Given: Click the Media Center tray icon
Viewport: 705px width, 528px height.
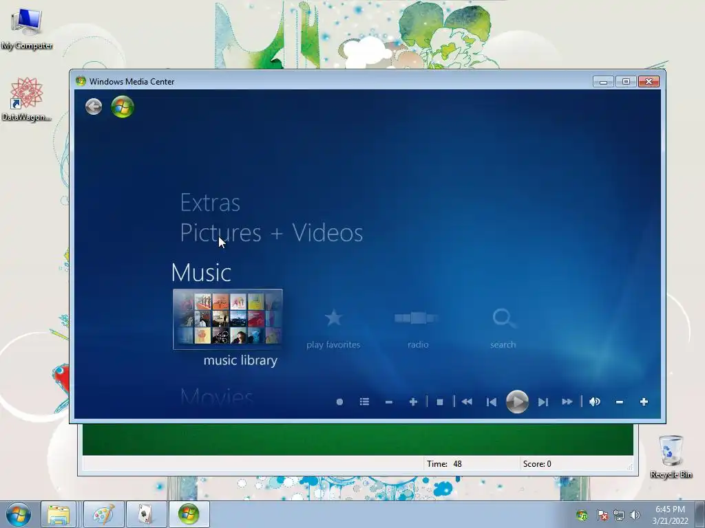Looking at the screenshot, I should (x=582, y=515).
